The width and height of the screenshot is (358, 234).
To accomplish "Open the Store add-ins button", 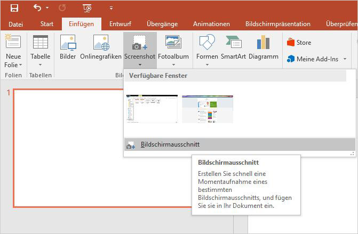I will coord(299,43).
